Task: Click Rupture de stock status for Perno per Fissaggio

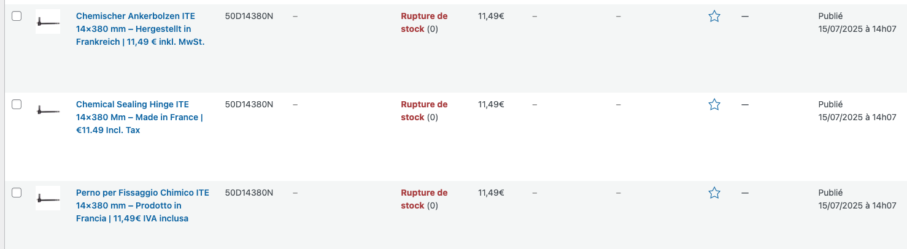Action: [424, 199]
